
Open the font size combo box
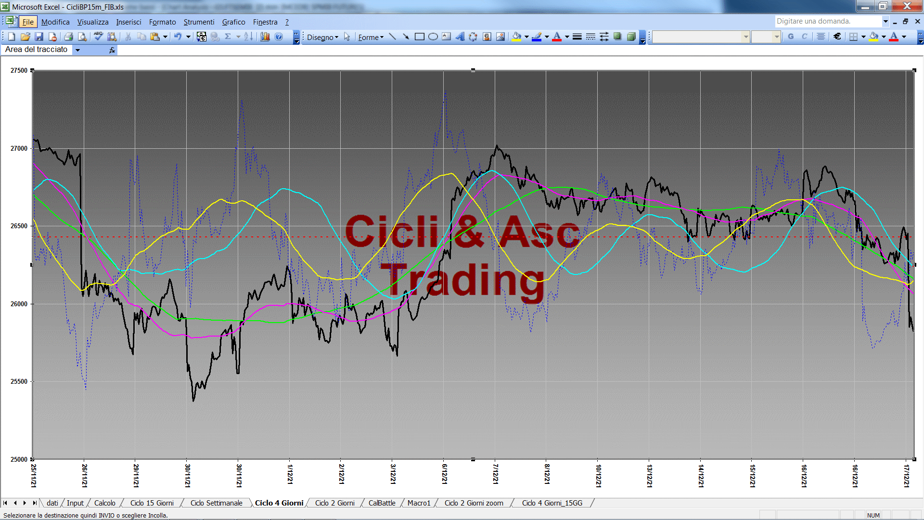[x=766, y=37]
